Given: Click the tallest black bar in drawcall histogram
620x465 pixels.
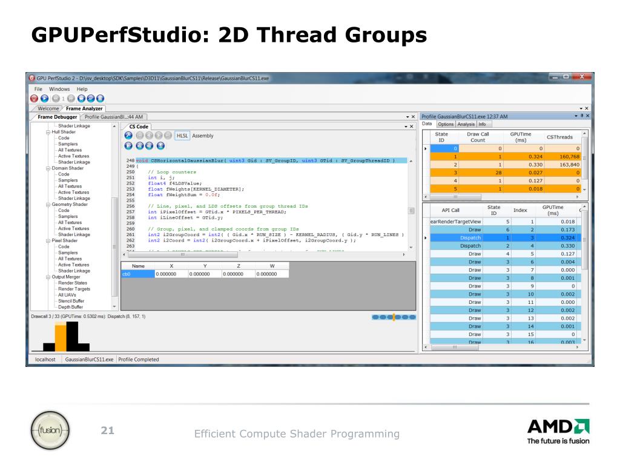Looking at the screenshot, I should click(72, 337).
